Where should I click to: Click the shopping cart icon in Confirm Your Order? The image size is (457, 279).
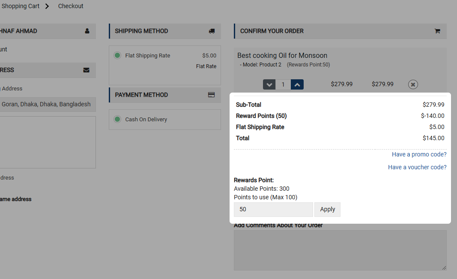coord(437,31)
